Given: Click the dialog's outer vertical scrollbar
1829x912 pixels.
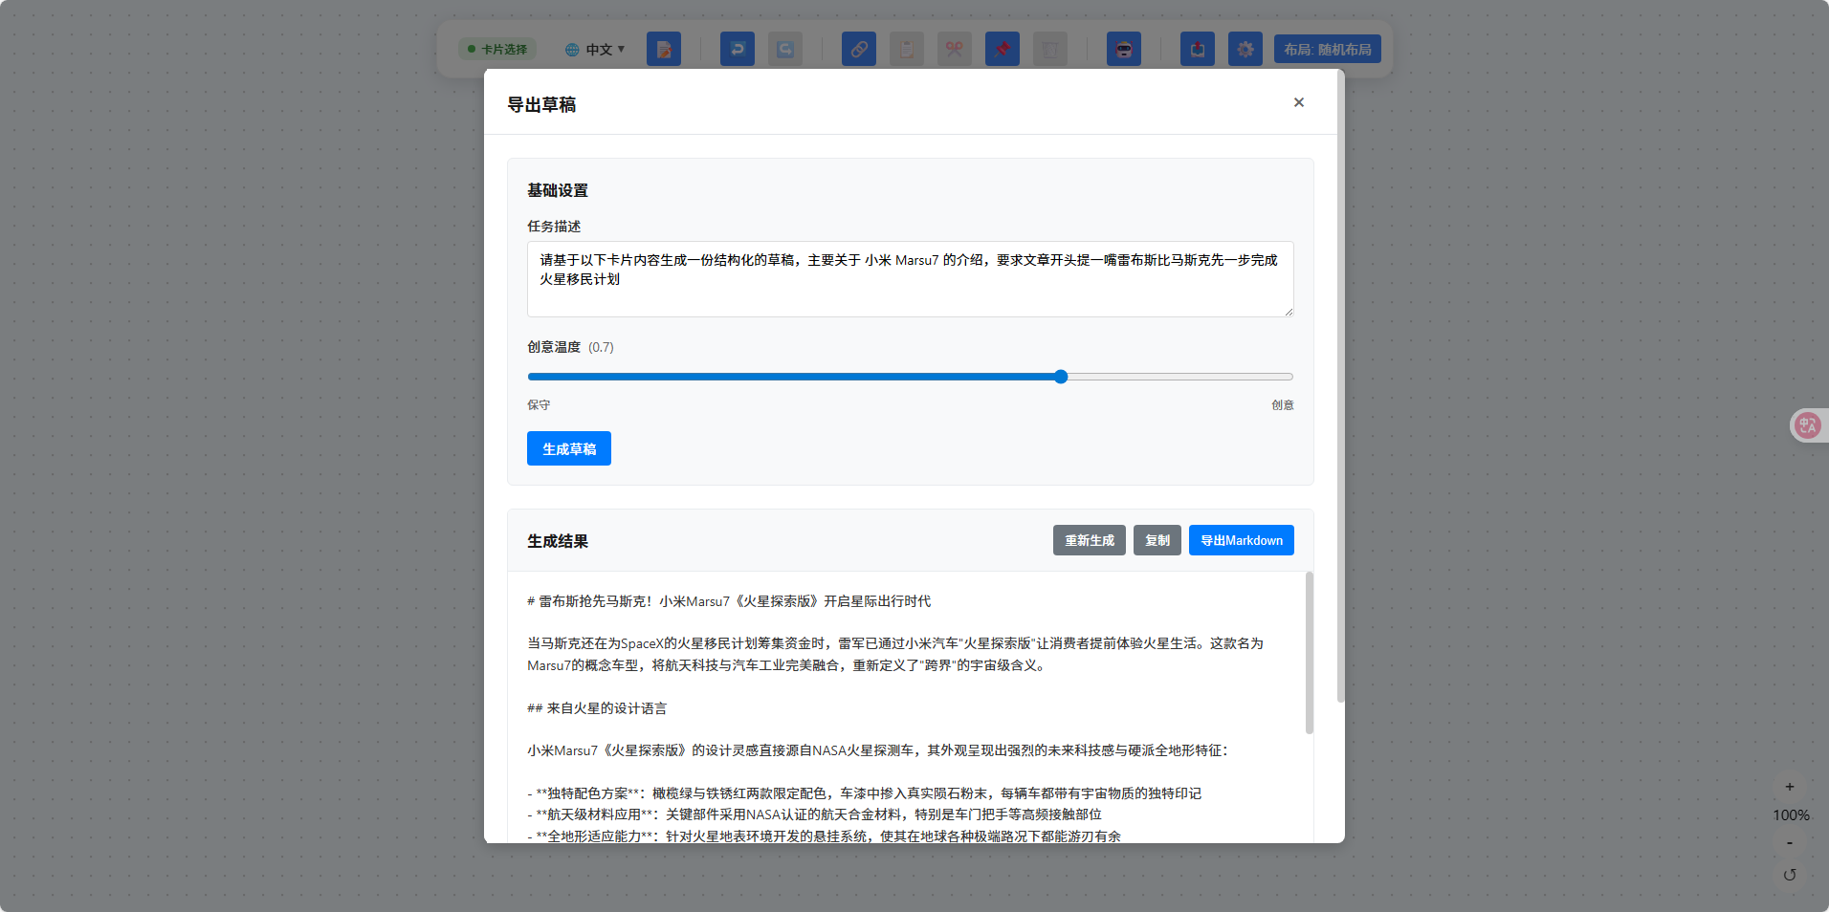Looking at the screenshot, I should tap(1340, 387).
